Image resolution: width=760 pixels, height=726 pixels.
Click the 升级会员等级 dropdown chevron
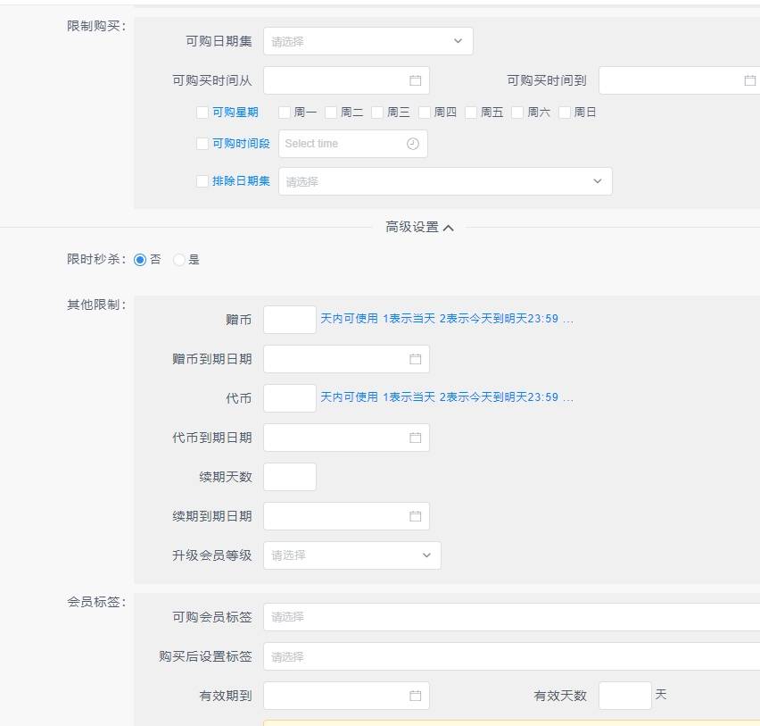426,555
